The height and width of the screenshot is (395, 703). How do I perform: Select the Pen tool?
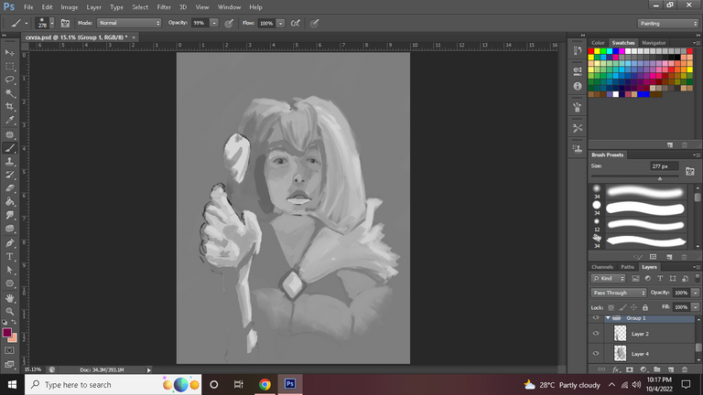tap(9, 243)
